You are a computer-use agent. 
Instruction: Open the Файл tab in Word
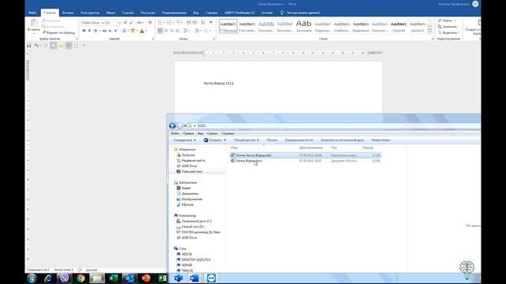tap(32, 13)
